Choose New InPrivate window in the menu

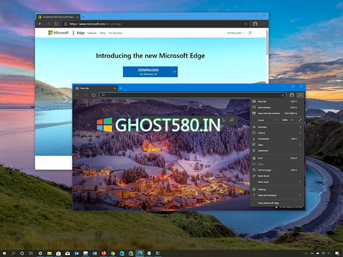point(277,113)
